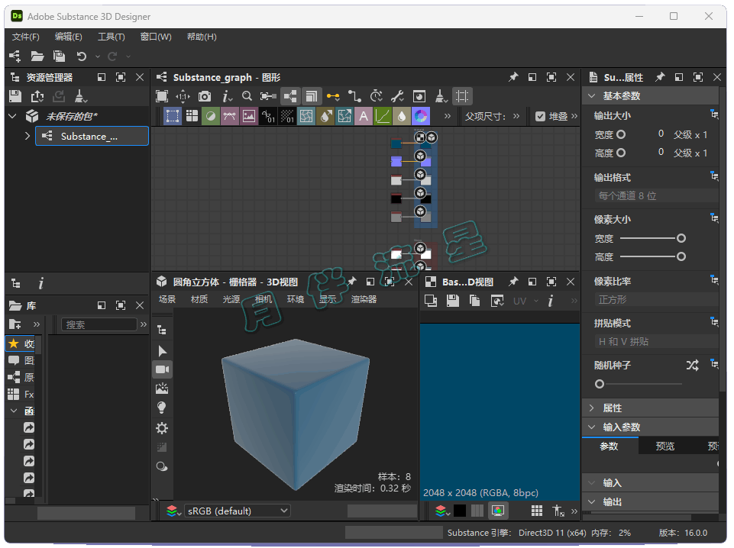Viewport: 734px width, 548px height.
Task: Click the random seed shuffle icon
Action: point(692,366)
